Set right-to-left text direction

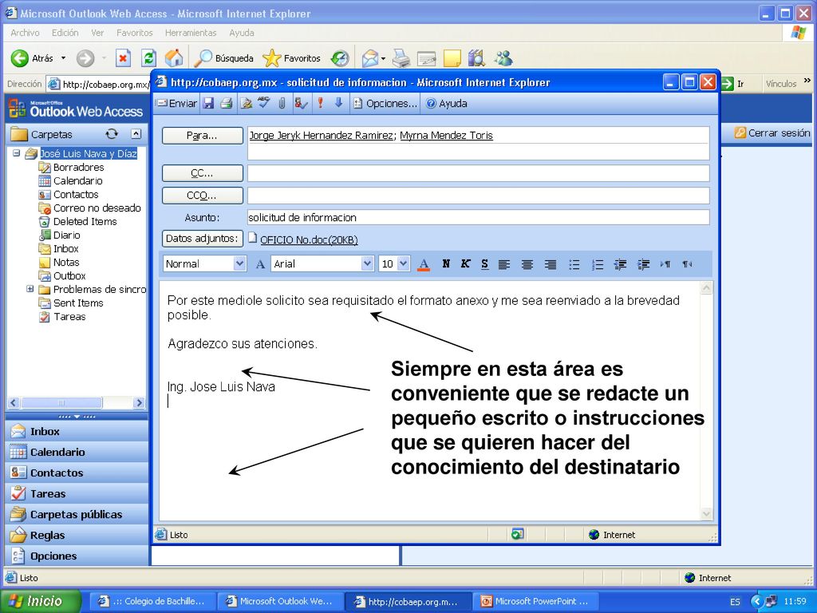[x=687, y=264]
